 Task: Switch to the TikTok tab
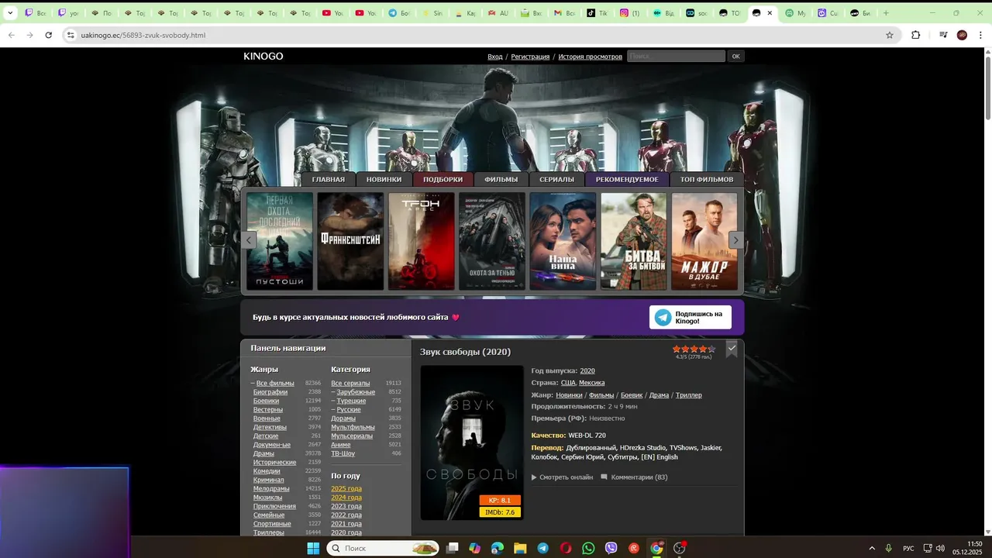(597, 13)
